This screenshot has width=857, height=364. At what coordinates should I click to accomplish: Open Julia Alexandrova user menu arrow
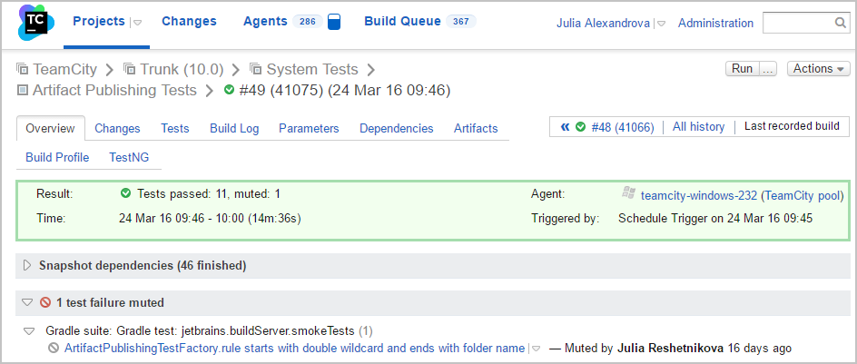point(661,24)
